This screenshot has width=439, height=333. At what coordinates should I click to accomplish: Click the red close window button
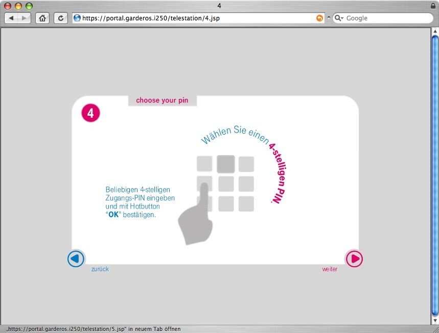[x=8, y=6]
